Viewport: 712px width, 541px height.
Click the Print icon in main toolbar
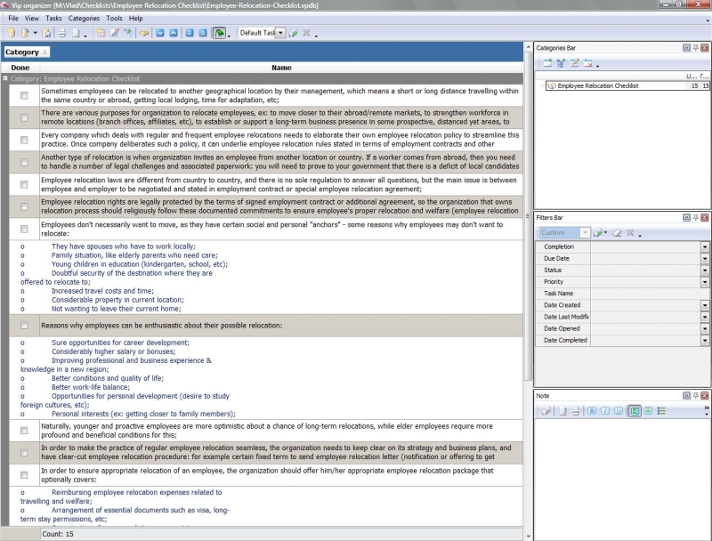(x=62, y=33)
